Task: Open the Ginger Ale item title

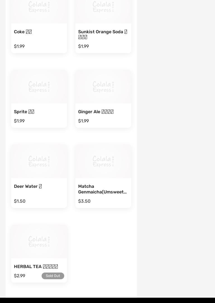Action: pyautogui.click(x=96, y=112)
